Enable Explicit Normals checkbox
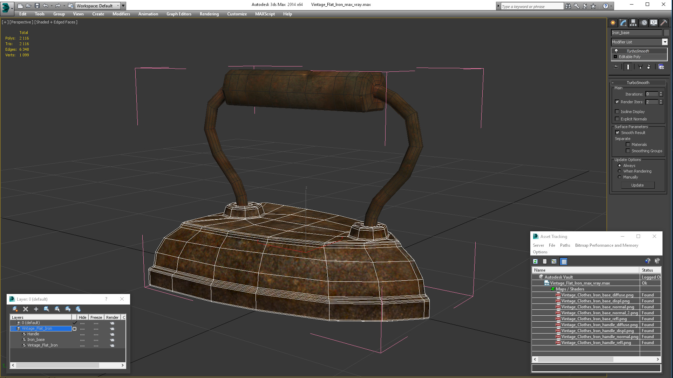This screenshot has width=673, height=378. [x=617, y=119]
